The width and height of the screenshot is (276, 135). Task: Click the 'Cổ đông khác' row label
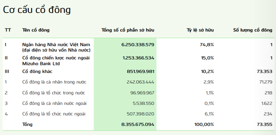click(37, 72)
